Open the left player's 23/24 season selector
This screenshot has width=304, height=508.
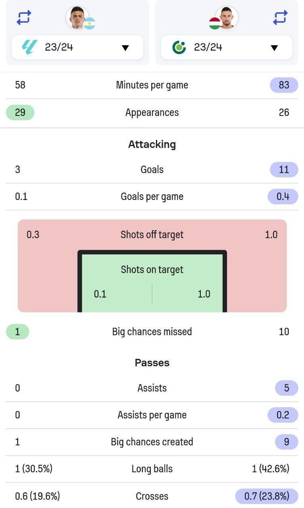(78, 48)
